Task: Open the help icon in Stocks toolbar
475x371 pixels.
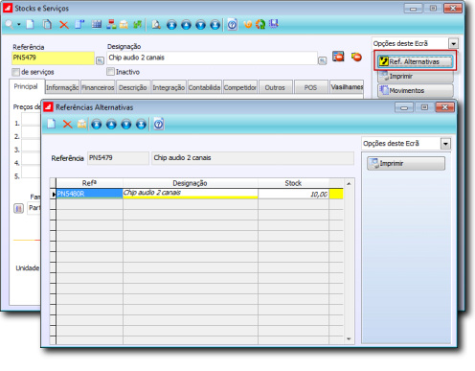Action: tap(233, 25)
